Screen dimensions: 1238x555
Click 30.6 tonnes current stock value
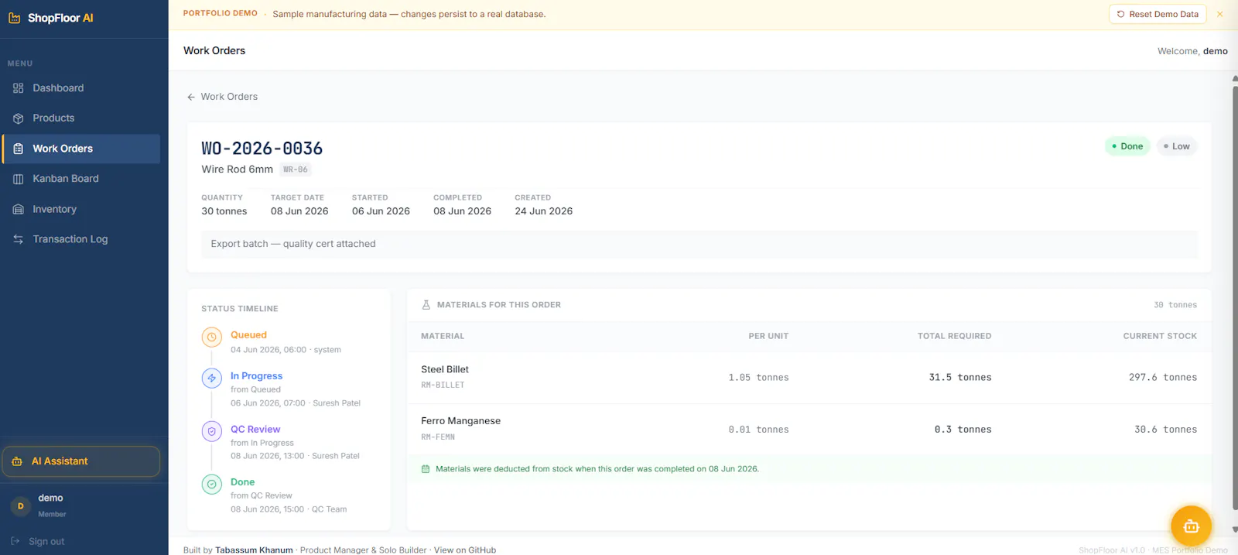[x=1166, y=430]
